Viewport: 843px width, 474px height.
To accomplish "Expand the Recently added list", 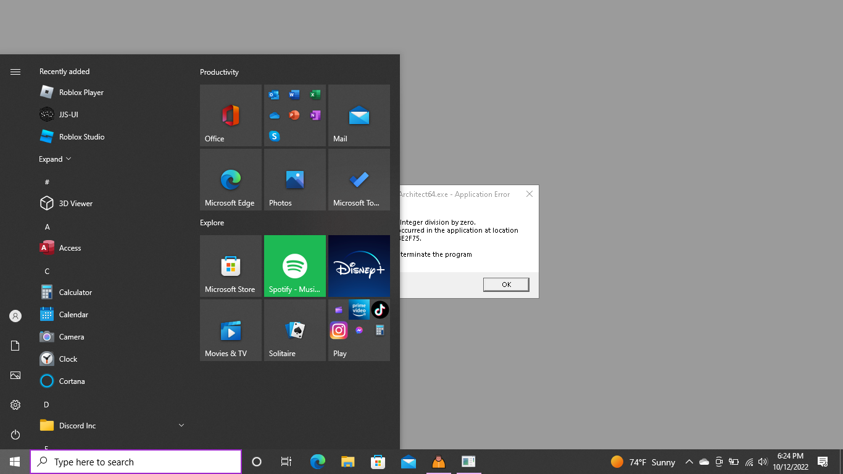I will [55, 159].
